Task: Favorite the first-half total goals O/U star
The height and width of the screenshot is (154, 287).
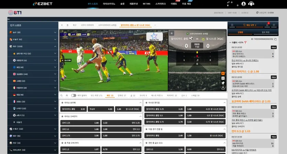Action: click(146, 143)
